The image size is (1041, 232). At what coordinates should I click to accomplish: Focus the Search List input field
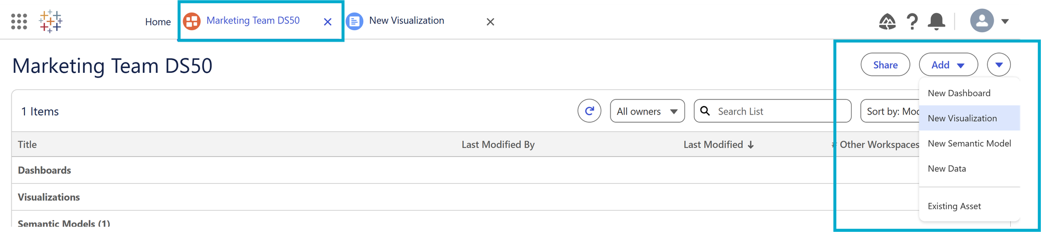coord(772,111)
